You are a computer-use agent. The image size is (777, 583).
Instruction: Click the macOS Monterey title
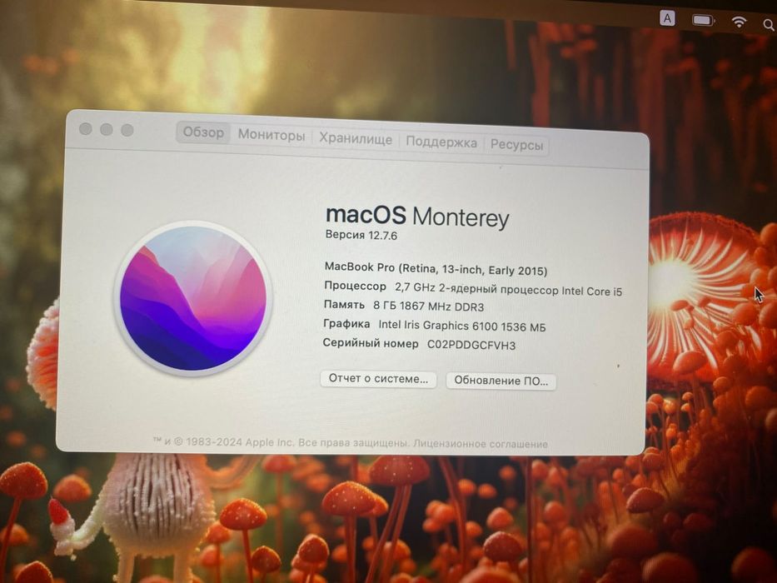417,217
